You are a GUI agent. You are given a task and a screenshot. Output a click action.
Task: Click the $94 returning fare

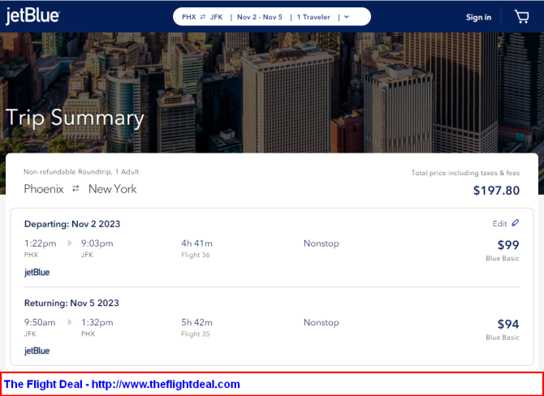508,324
